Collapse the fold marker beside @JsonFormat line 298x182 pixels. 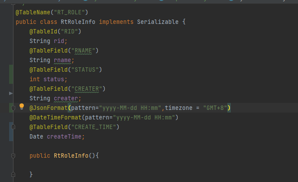click(13, 108)
